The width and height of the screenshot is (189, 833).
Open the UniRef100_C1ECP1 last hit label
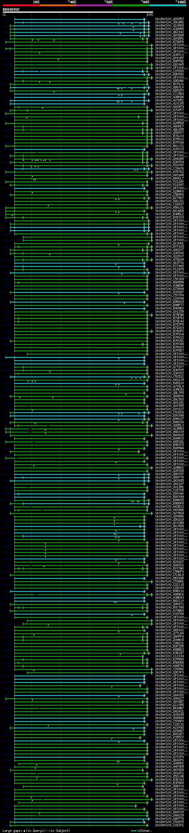[x=169, y=826]
